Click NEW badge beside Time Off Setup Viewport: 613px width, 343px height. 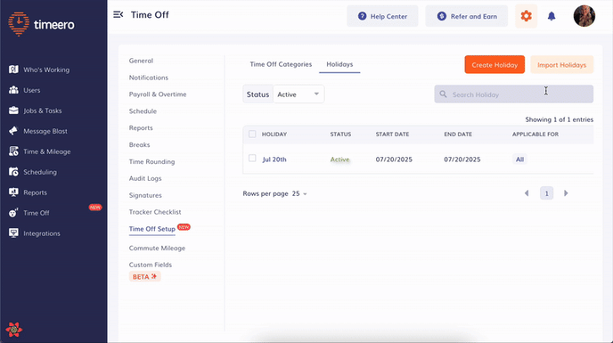pos(184,227)
